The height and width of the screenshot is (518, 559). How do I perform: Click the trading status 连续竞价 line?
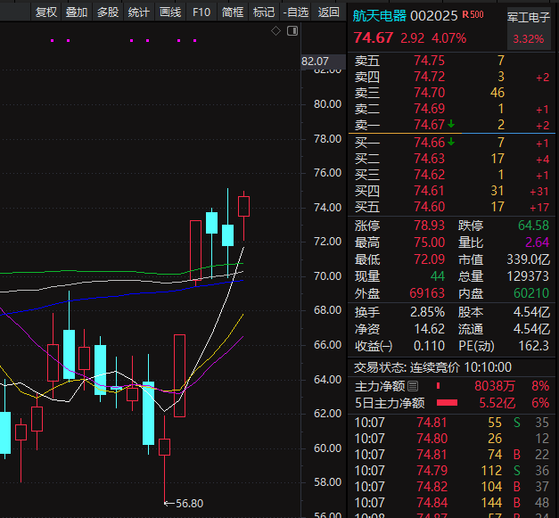tap(432, 367)
